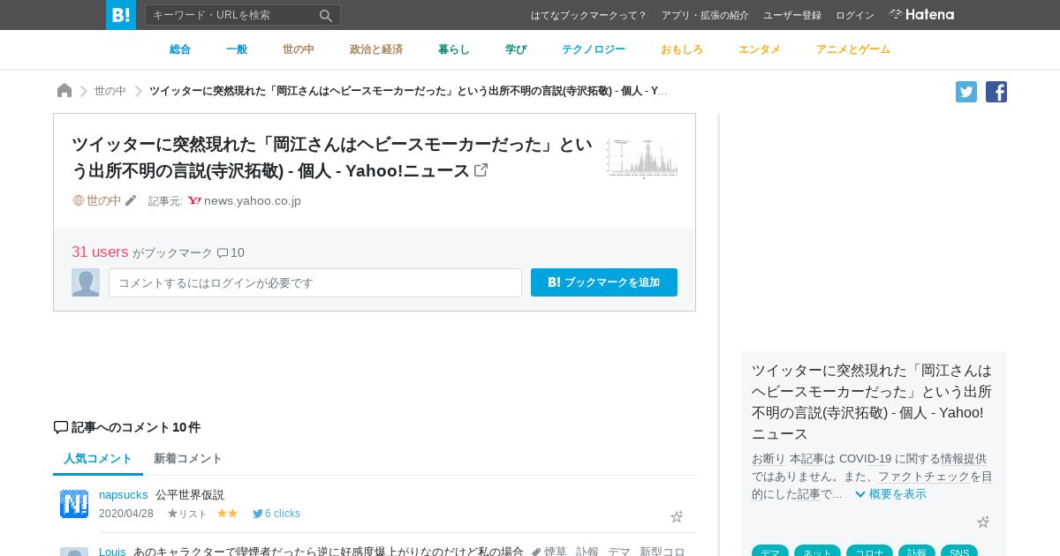
Task: Click COVID-19 keyword link in sidebar
Action: click(x=865, y=458)
